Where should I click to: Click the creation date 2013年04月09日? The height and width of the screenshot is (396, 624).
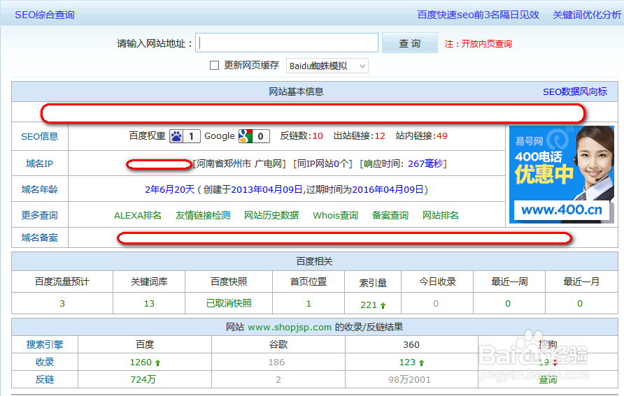click(267, 189)
